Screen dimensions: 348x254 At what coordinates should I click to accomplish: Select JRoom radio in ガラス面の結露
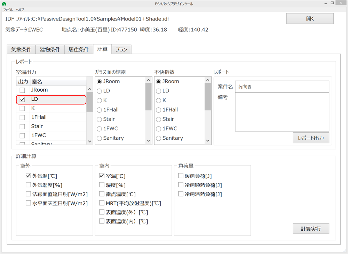pyautogui.click(x=99, y=82)
